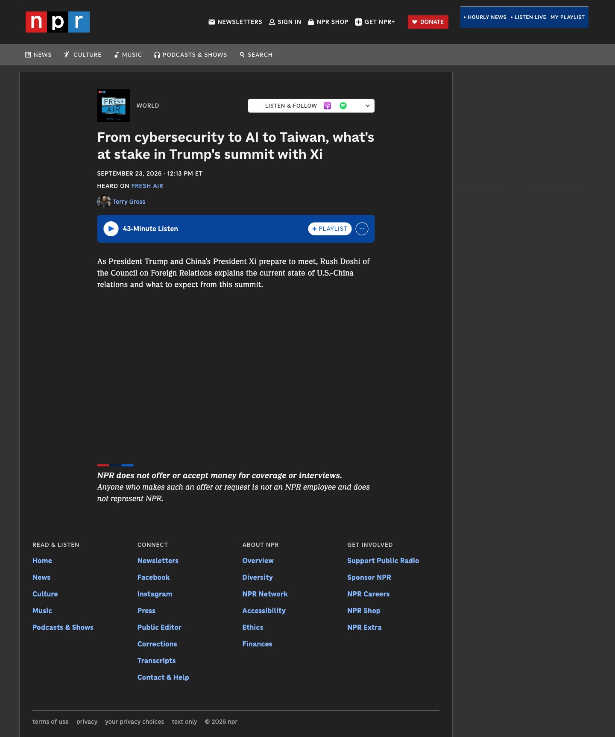Open the footer NPR Shop link

click(x=364, y=611)
